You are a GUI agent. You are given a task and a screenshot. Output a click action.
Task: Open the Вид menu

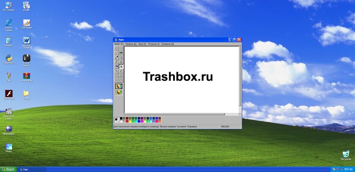click(142, 44)
